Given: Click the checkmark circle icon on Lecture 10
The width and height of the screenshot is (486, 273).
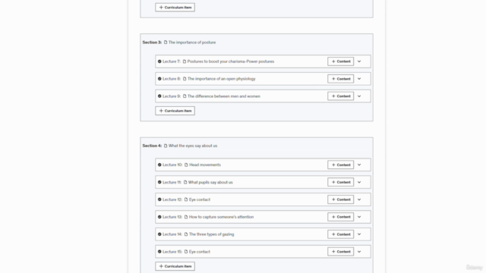Looking at the screenshot, I should point(159,165).
